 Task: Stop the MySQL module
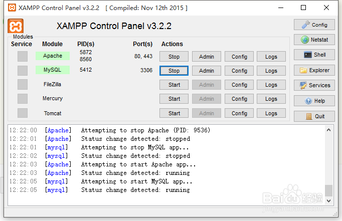[174, 71]
